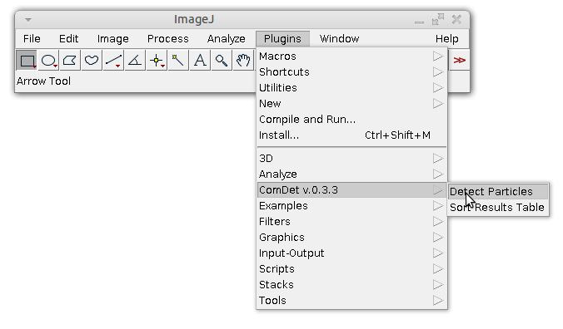
Task: Select the Oval selection tool
Action: click(48, 61)
